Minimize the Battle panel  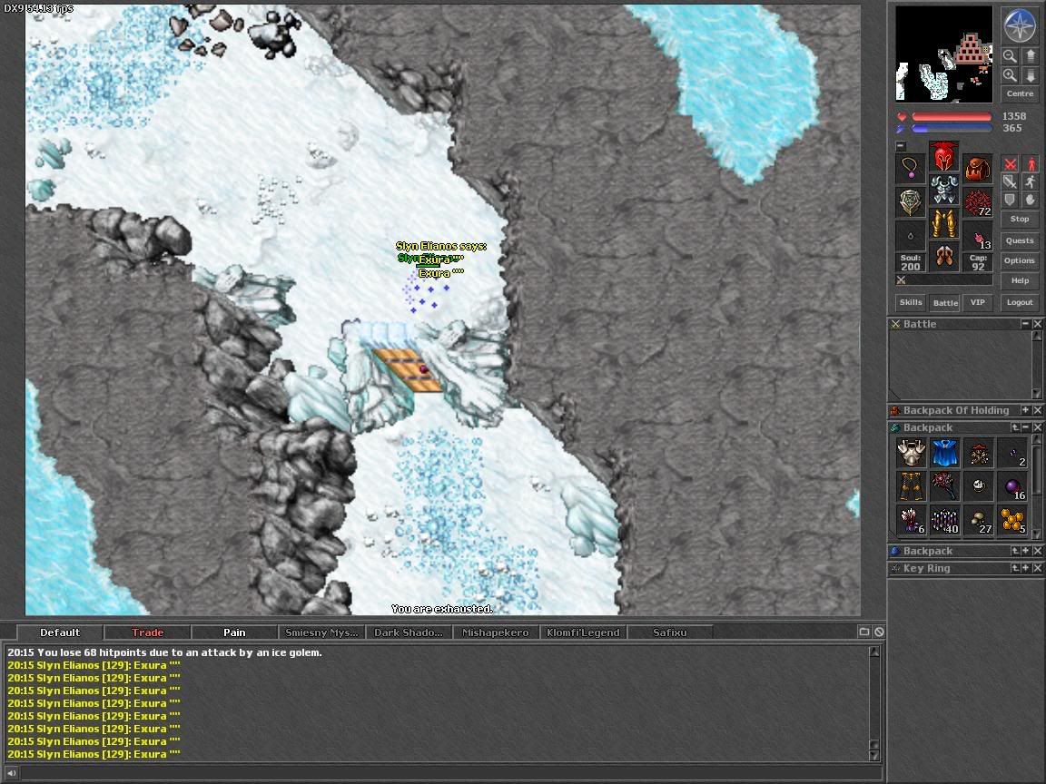(x=1025, y=324)
